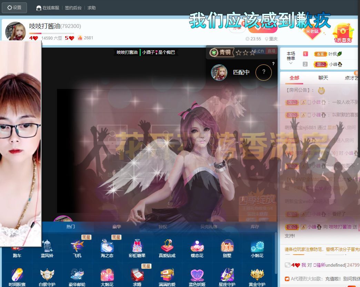Switch to the 豪华 gift tab
The image size is (360, 287).
tap(117, 226)
